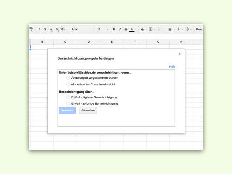Click the blue Speichern button
Screen dimensions: 232x174
tap(67, 110)
